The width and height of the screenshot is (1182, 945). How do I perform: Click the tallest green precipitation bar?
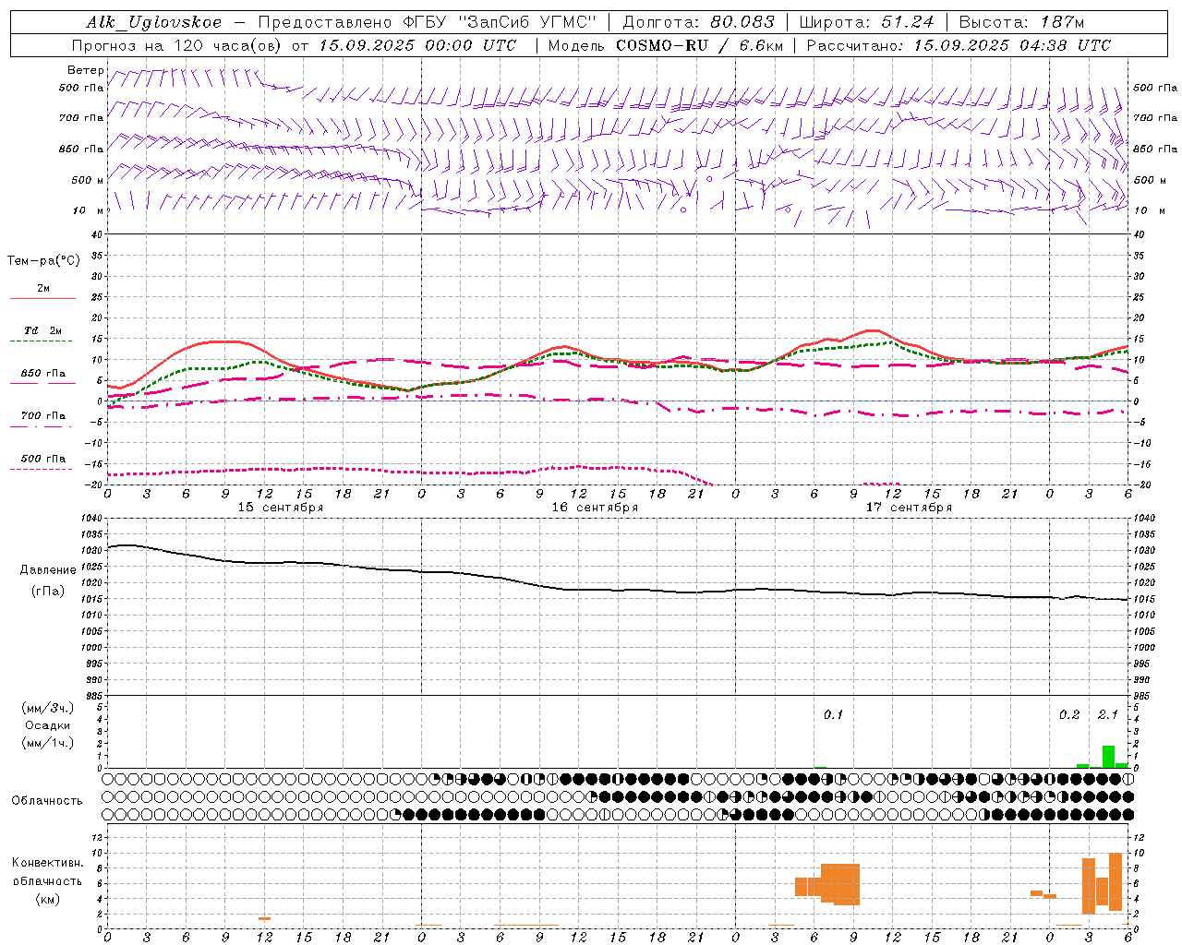pyautogui.click(x=1108, y=757)
